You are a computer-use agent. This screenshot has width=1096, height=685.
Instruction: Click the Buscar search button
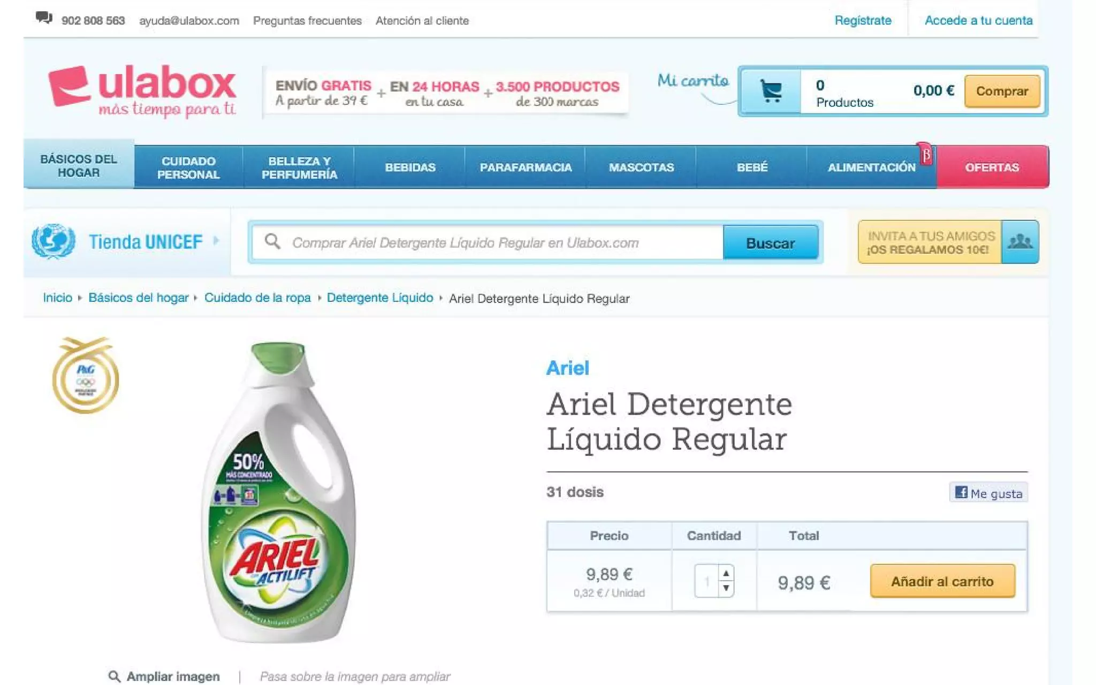[x=770, y=243]
